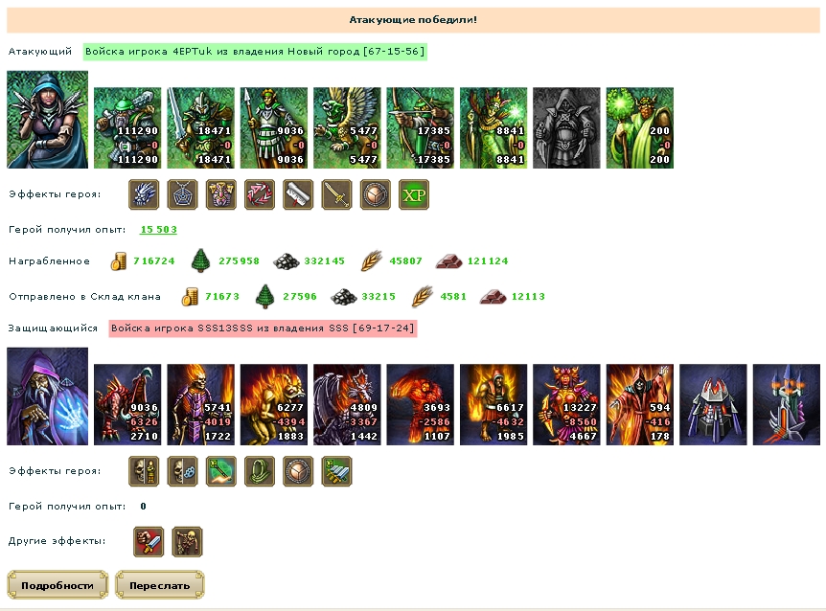Image resolution: width=826 pixels, height=611 pixels.
Task: Select the defending purple wizard hero portrait
Action: click(x=47, y=396)
